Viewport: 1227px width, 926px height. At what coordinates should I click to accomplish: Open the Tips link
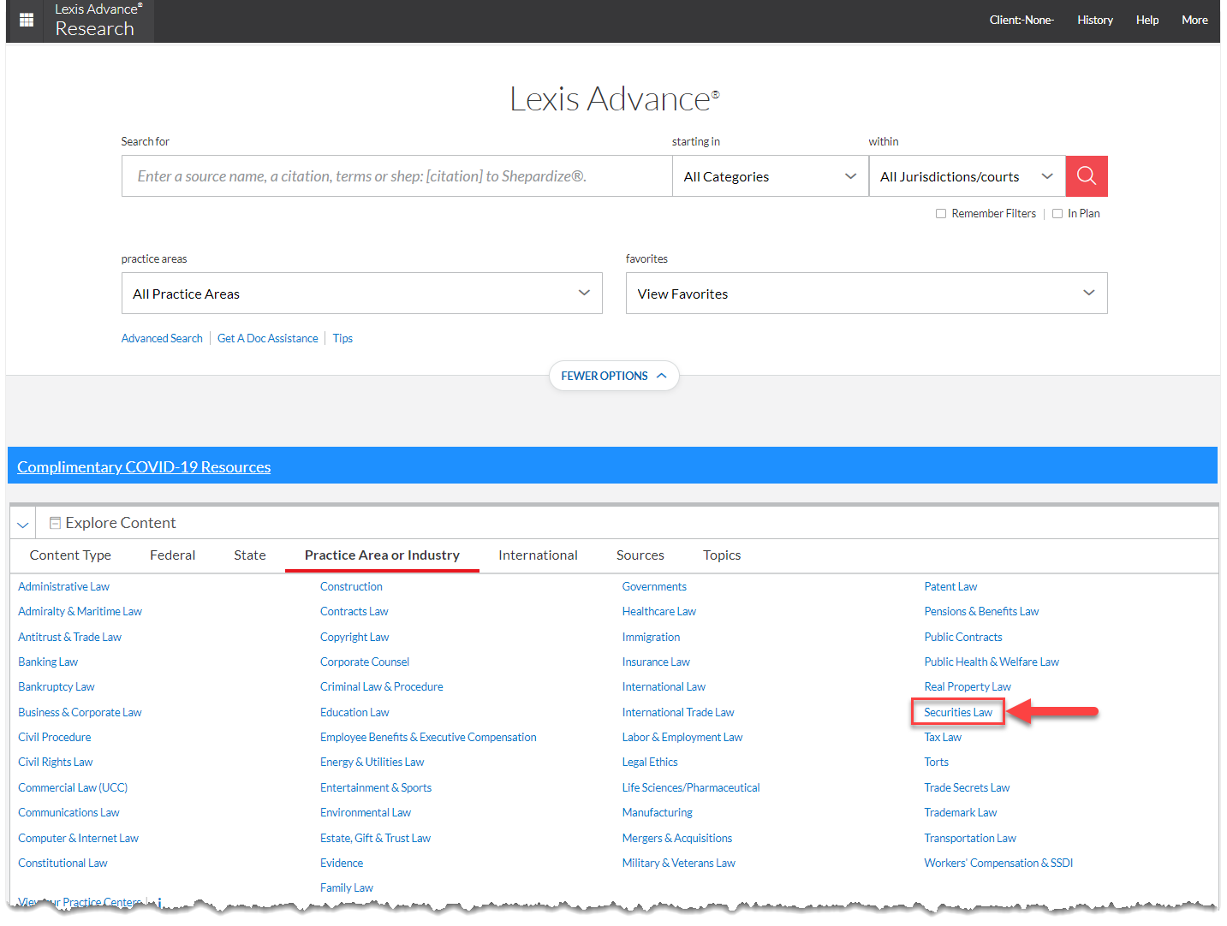pyautogui.click(x=342, y=339)
